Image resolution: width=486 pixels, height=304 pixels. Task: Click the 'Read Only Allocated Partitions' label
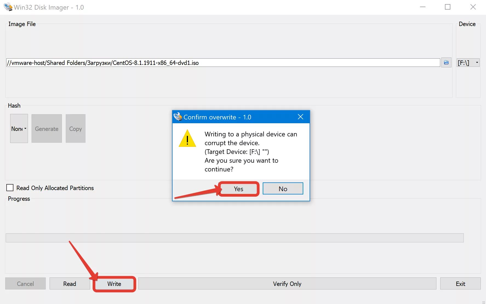tap(55, 188)
